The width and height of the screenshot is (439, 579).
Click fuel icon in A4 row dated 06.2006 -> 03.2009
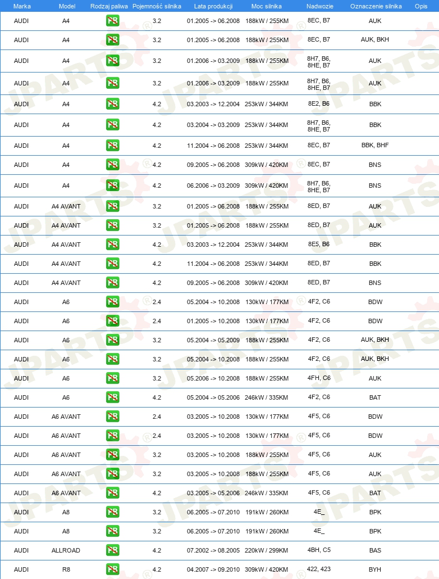pyautogui.click(x=112, y=186)
